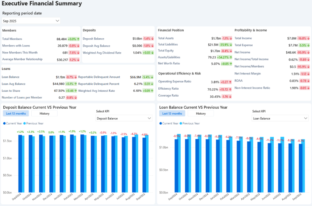Screen dimensions: 312x206
Task: Click Current Year legend dot in Loan chart
Action: [x=161, y=123]
